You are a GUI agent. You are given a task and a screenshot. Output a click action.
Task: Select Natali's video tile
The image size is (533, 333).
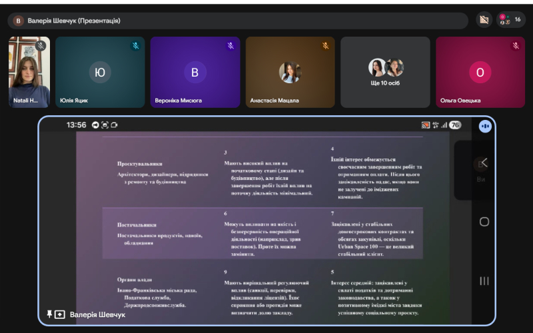[x=29, y=72]
